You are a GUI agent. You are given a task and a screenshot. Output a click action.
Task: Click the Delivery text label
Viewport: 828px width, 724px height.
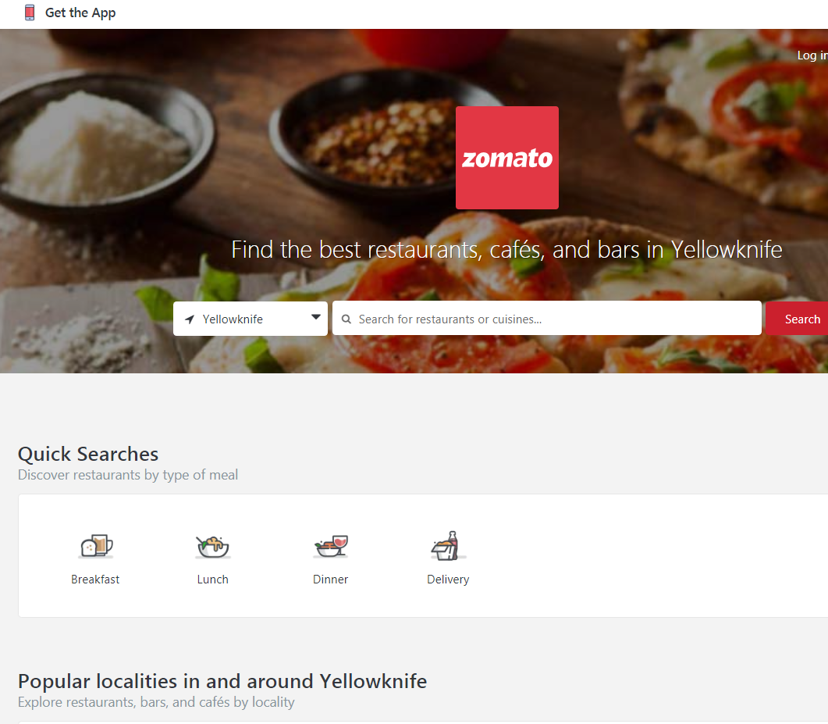pyautogui.click(x=448, y=580)
